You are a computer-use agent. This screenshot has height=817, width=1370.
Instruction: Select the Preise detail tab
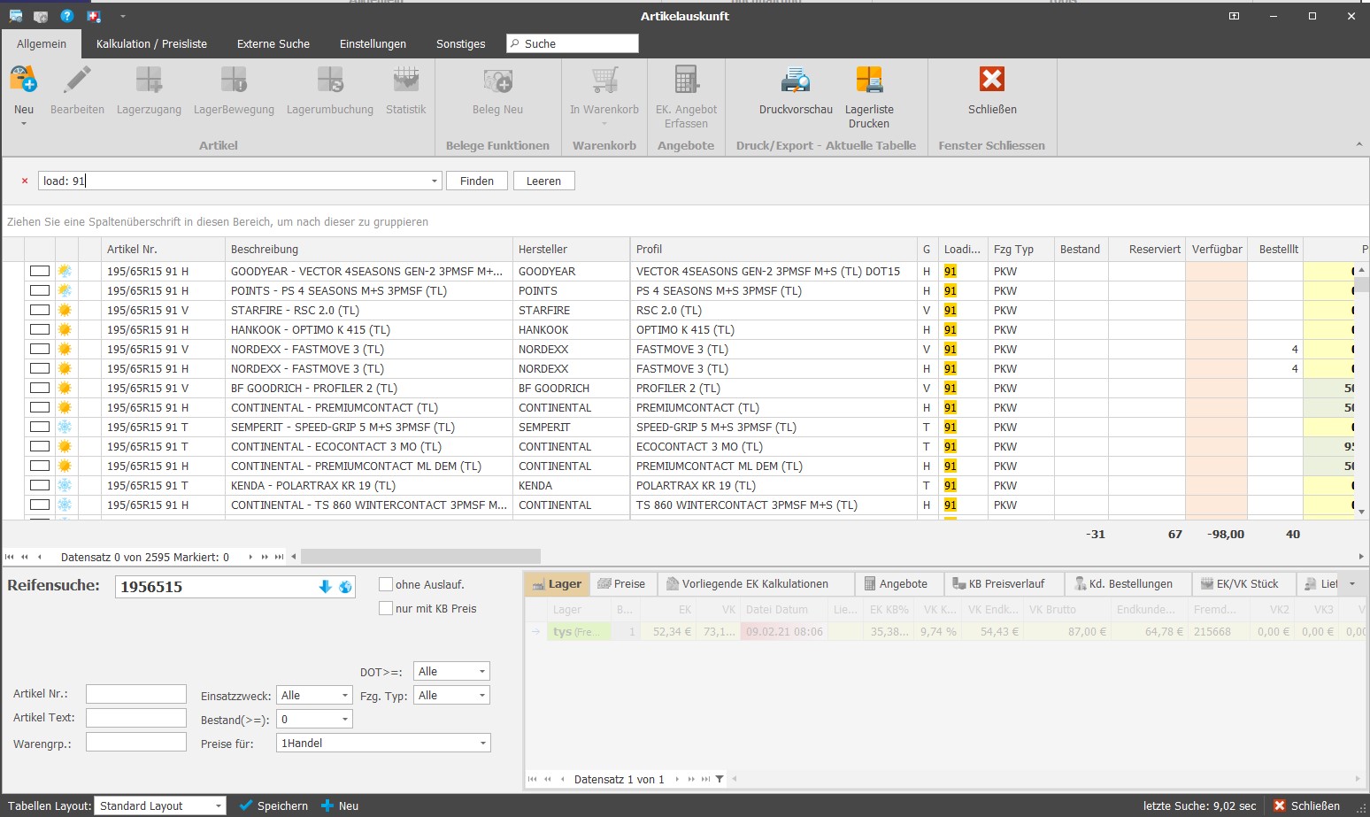(x=621, y=583)
